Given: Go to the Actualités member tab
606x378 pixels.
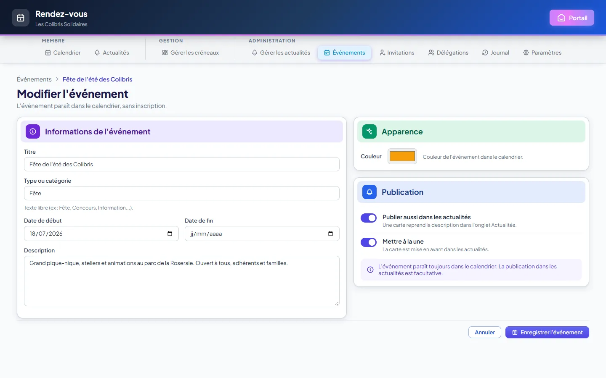Looking at the screenshot, I should tap(112, 52).
